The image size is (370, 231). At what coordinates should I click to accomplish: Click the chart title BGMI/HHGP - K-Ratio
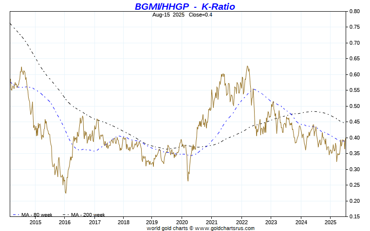tap(185, 6)
